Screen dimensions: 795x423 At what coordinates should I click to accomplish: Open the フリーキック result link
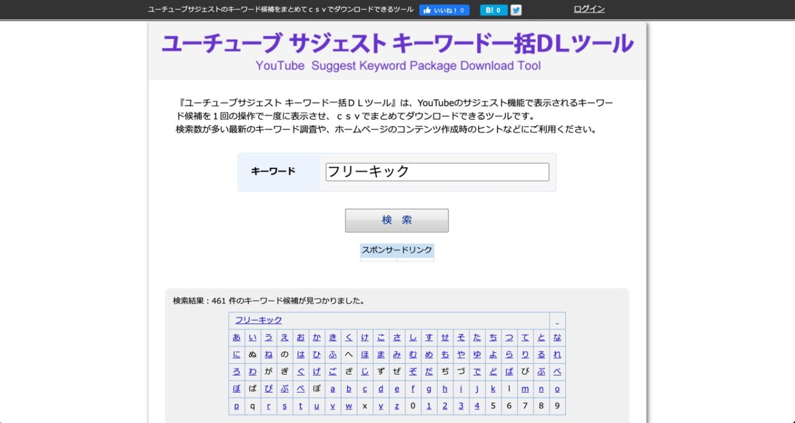coord(258,320)
